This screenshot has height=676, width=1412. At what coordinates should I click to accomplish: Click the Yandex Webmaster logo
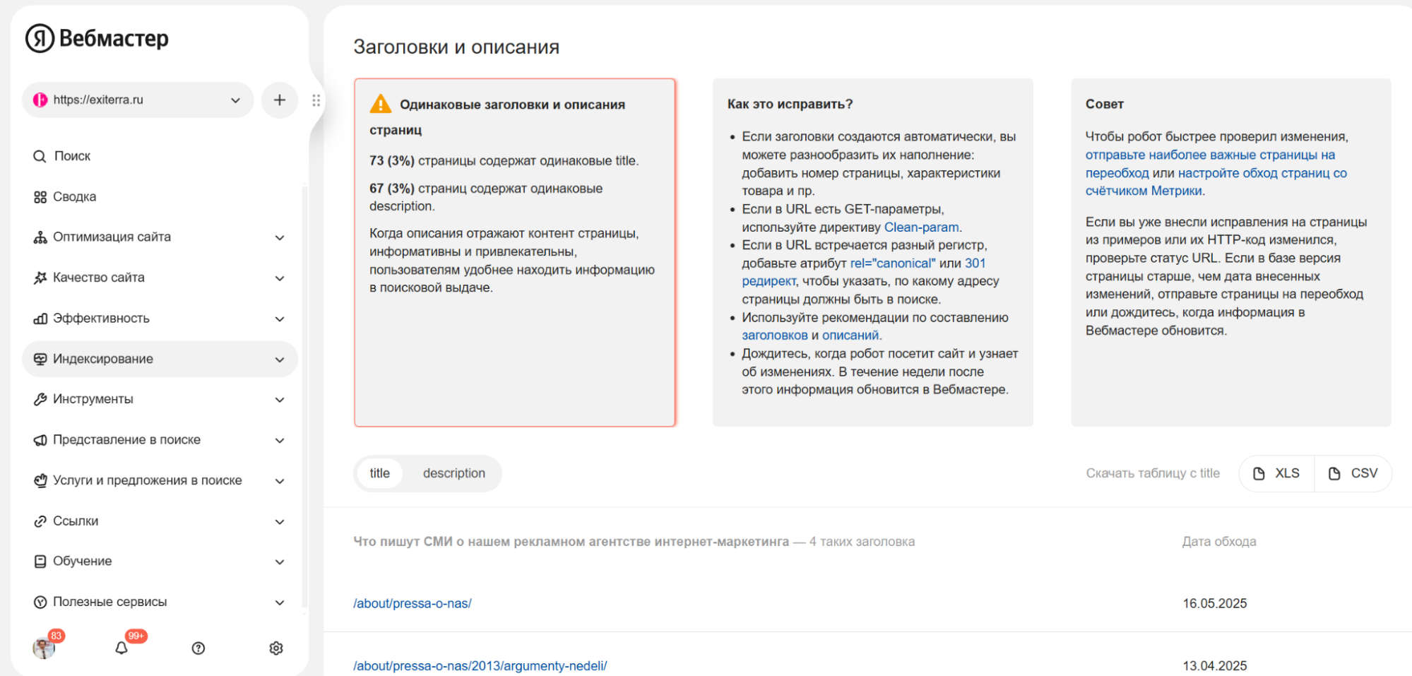97,38
